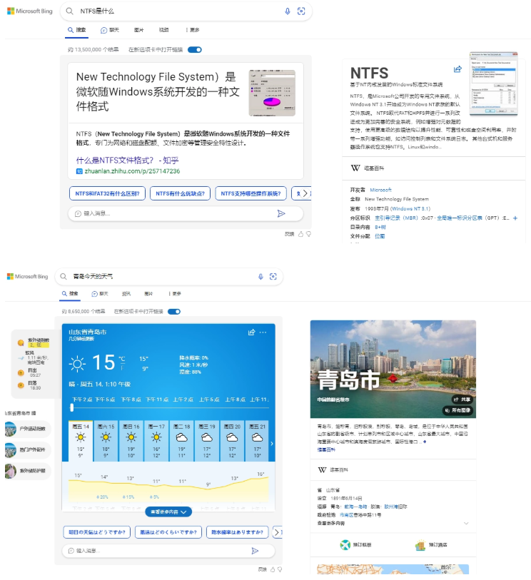The width and height of the screenshot is (531, 580).
Task: Switch the temperature unit to Celsius
Action: (x=122, y=359)
